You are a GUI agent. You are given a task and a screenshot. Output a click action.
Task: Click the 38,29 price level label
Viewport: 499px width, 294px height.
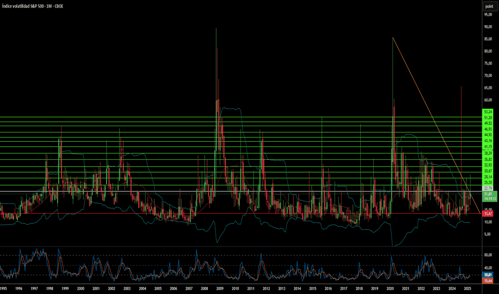tap(488, 153)
